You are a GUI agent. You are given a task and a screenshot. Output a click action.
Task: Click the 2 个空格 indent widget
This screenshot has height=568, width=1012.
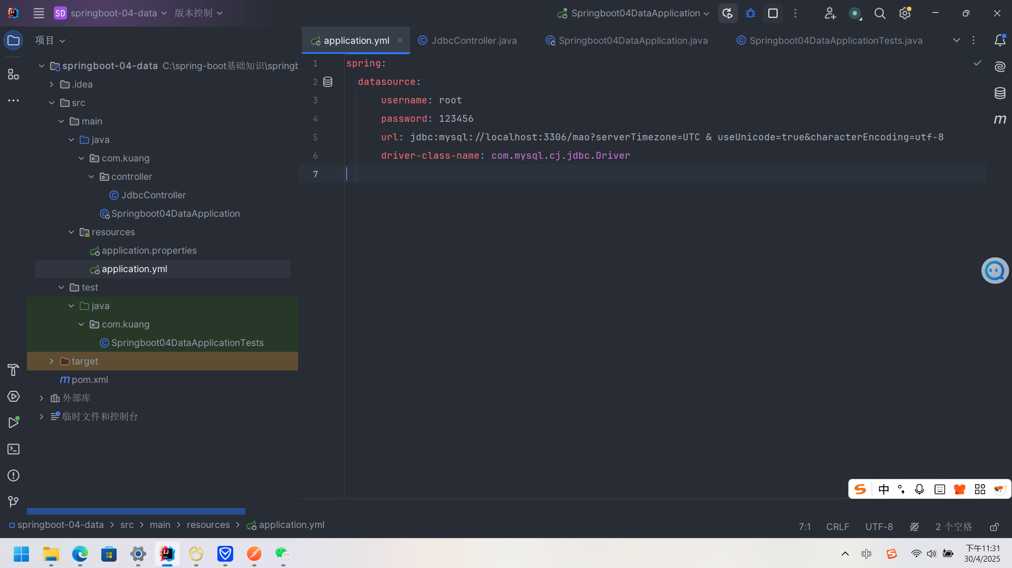(x=953, y=527)
